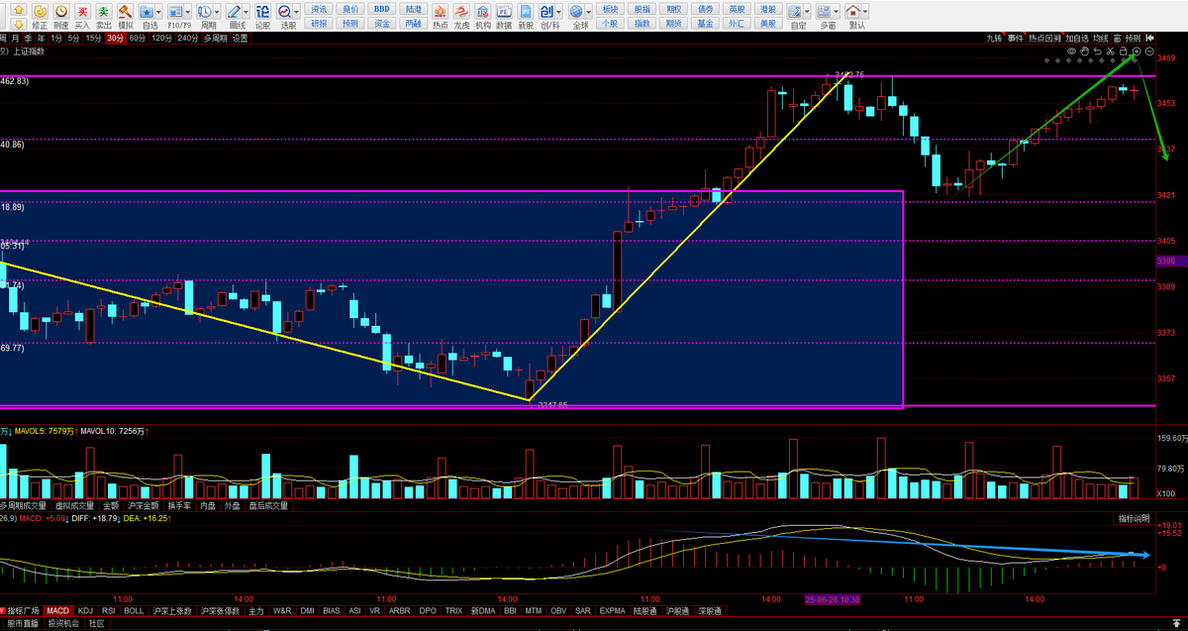Toggle the 九转 indicator overlay

[995, 38]
